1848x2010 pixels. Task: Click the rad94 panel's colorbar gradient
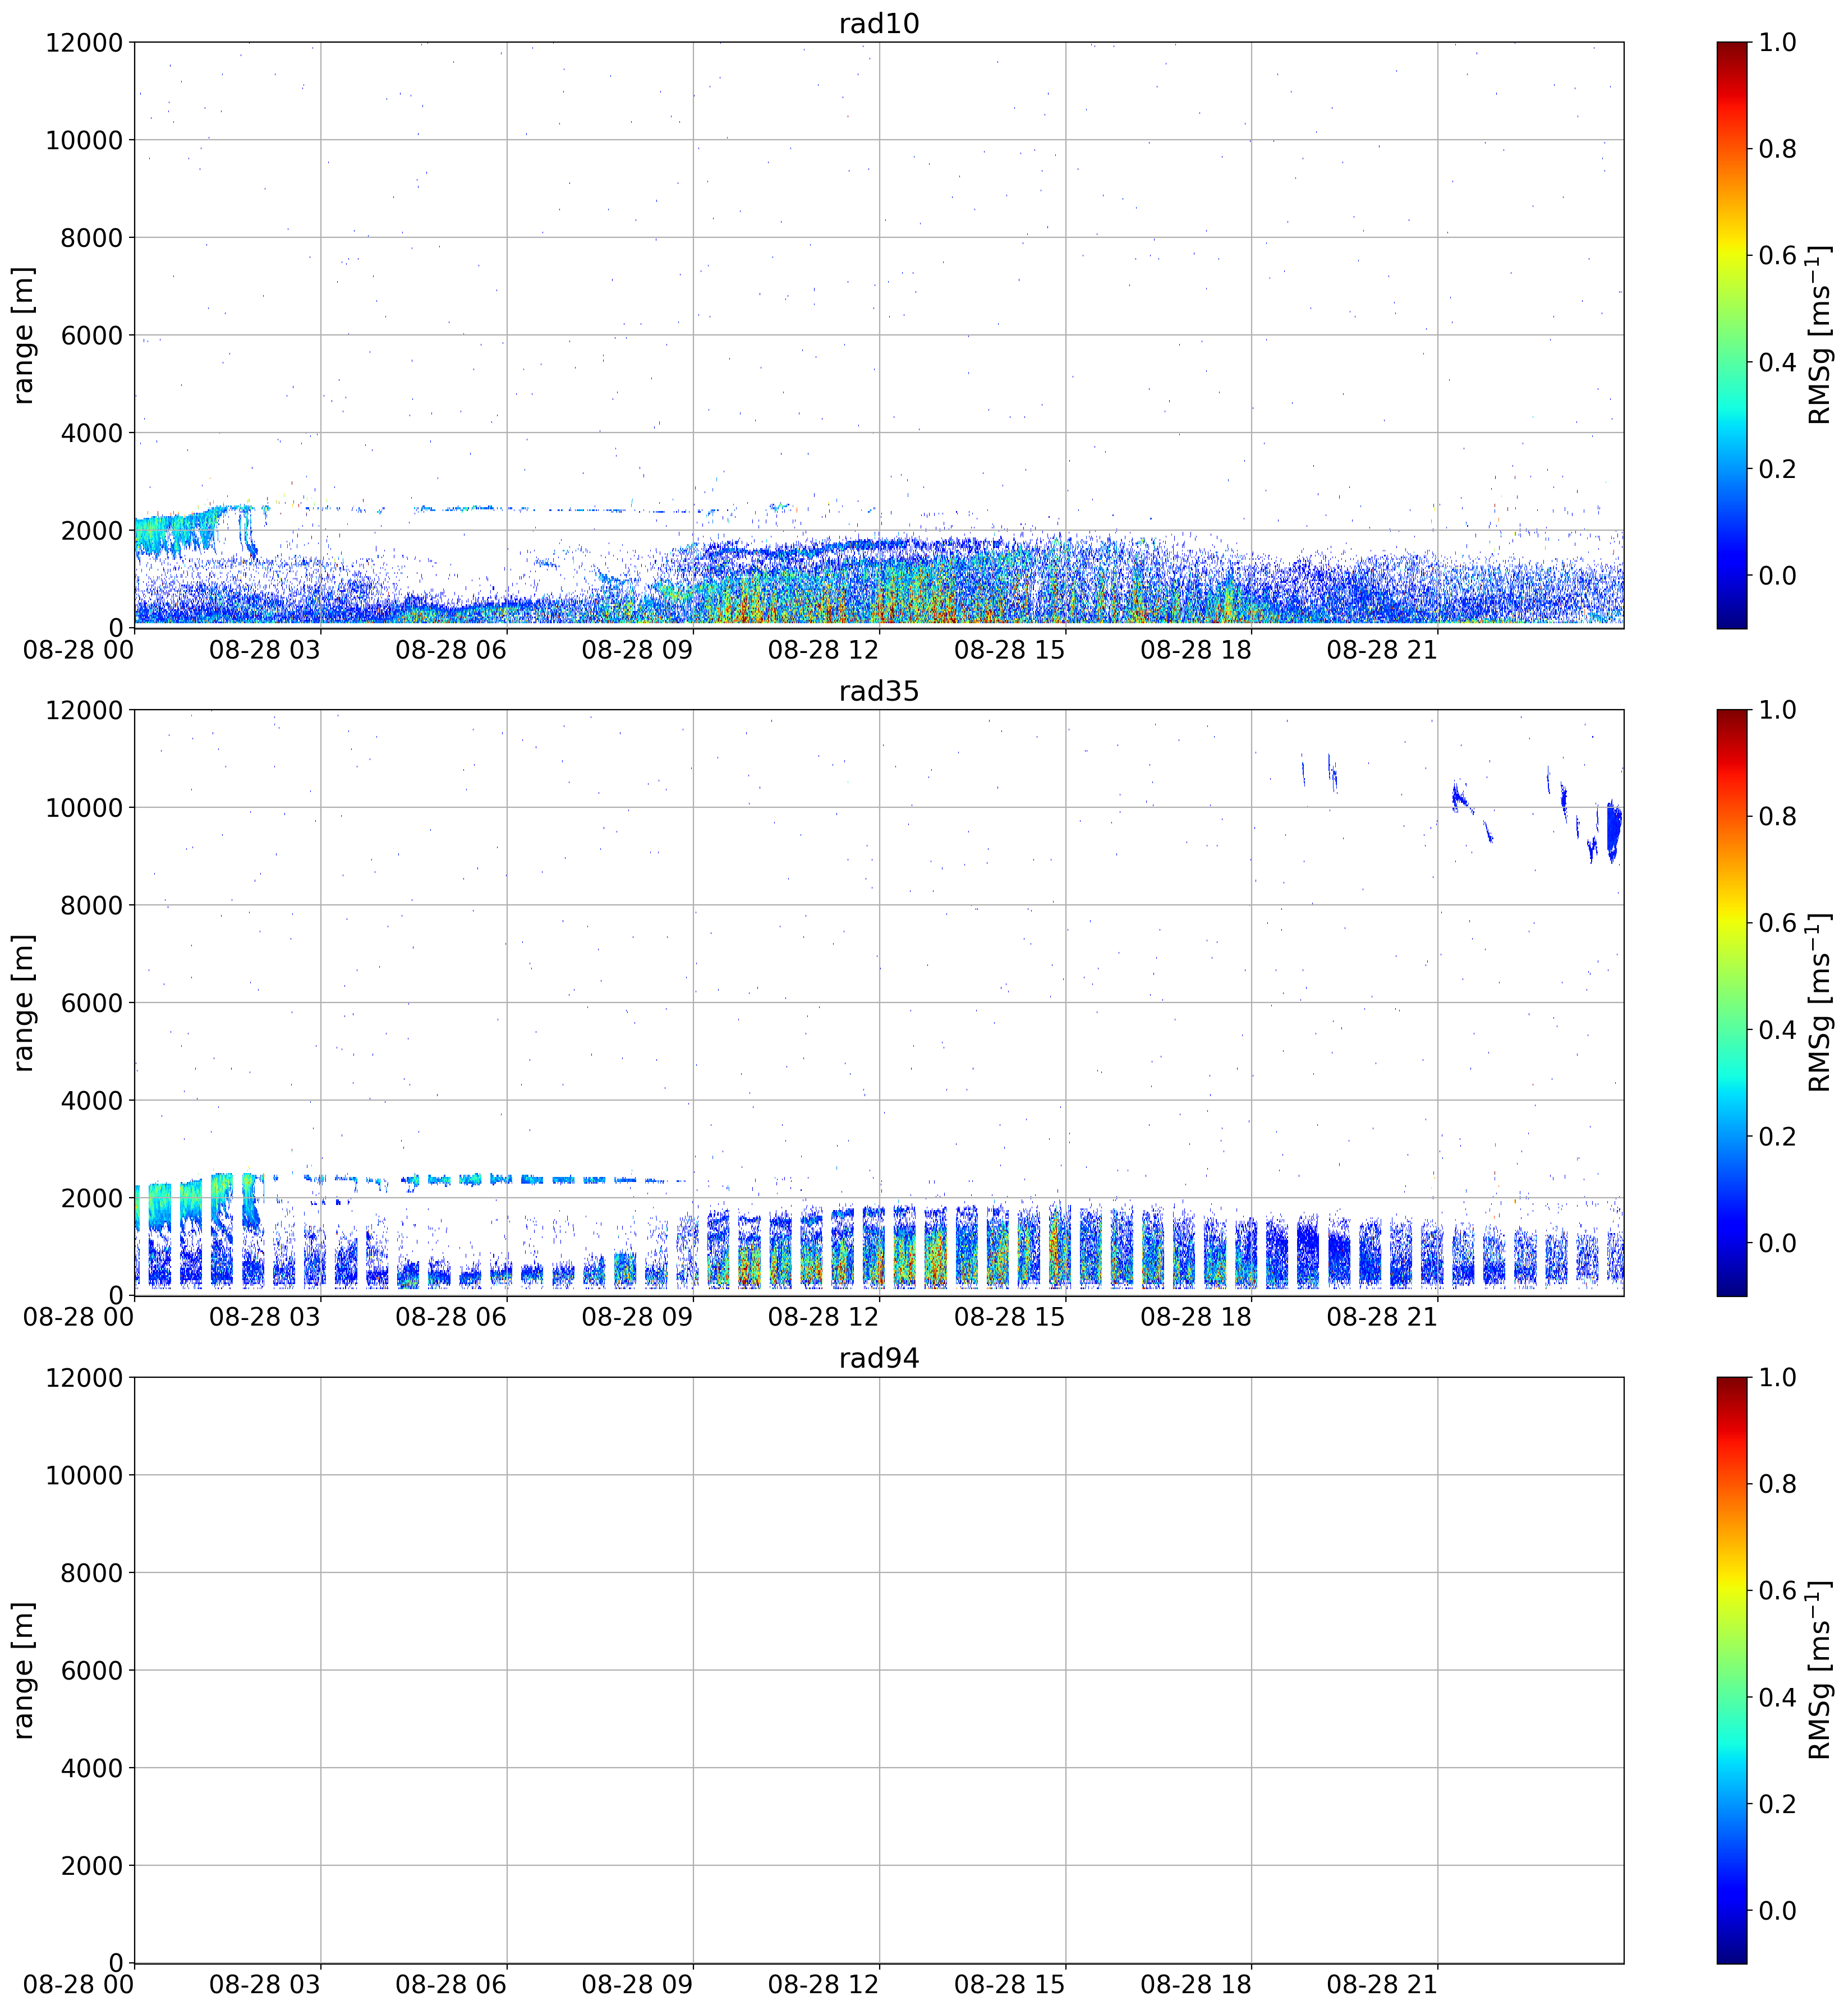1732,1670
